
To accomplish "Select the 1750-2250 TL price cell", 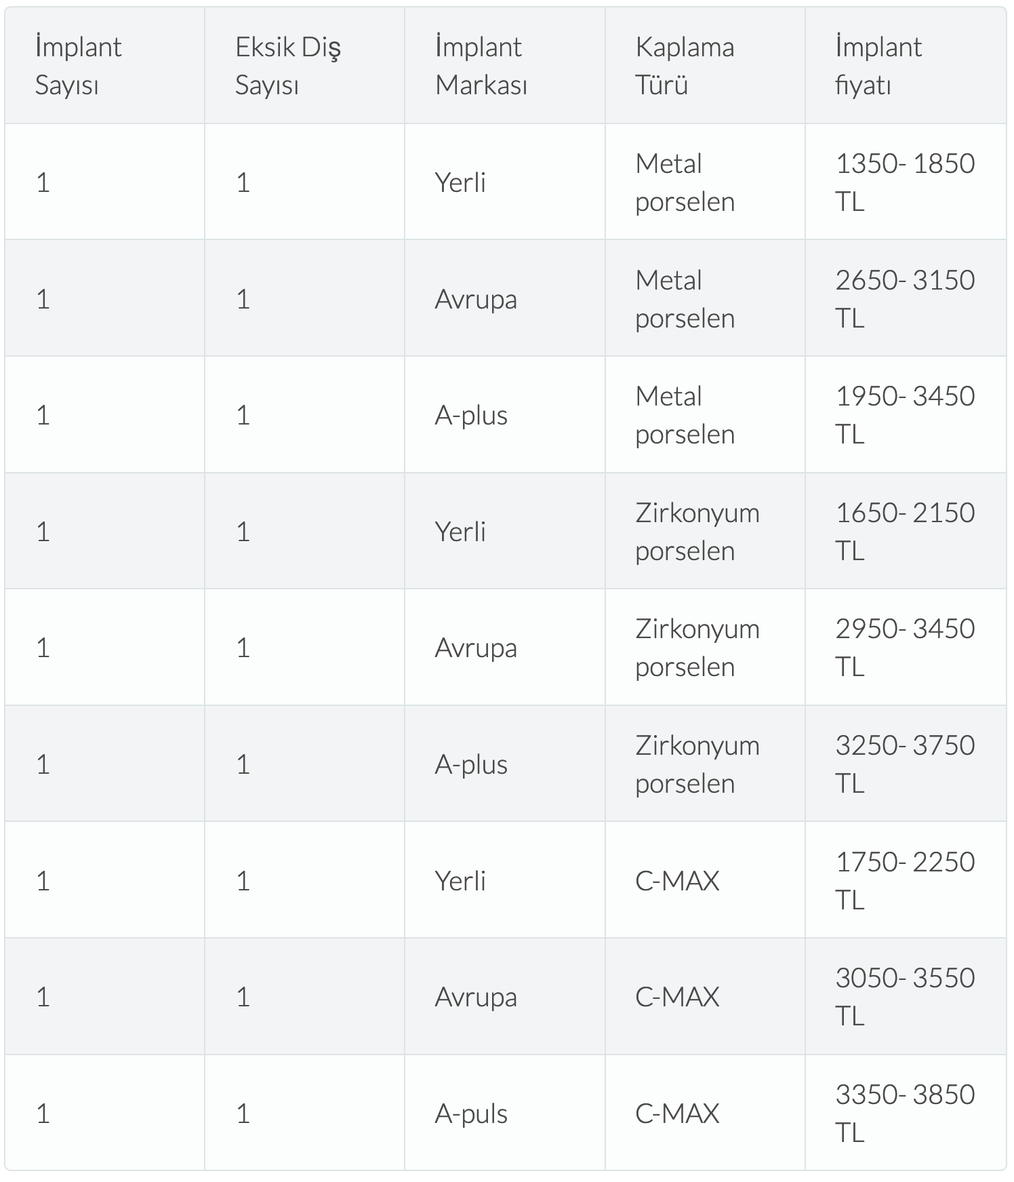I will pos(904,881).
